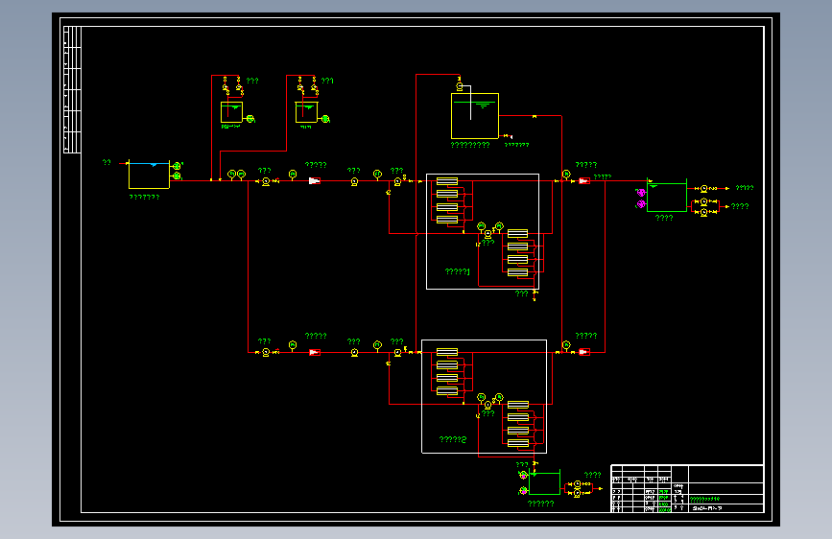The width and height of the screenshot is (832, 539).
Task: Click the upper outlet pump beside the bottom green tank
Action: [x=578, y=484]
